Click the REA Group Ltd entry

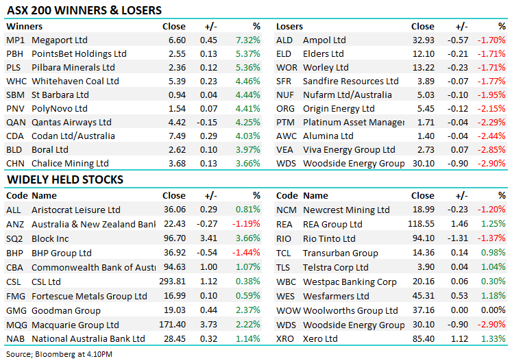[x=332, y=224]
